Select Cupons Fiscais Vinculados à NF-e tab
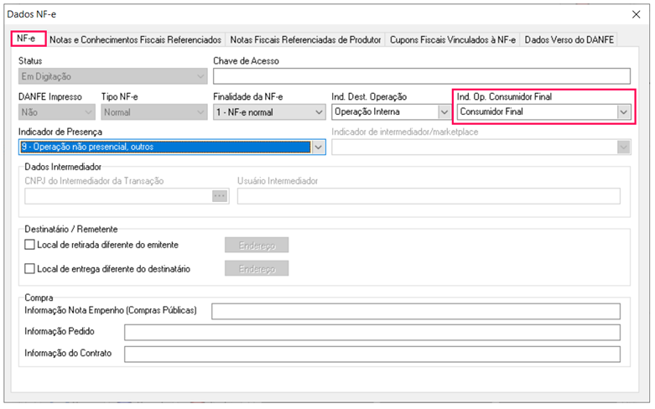 click(452, 39)
